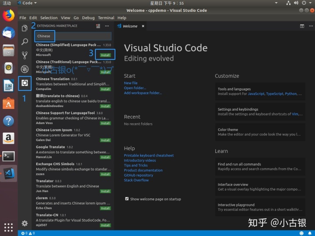Install translate to chinese by dushaobindoudou
The image size is (315, 236).
tap(105, 106)
